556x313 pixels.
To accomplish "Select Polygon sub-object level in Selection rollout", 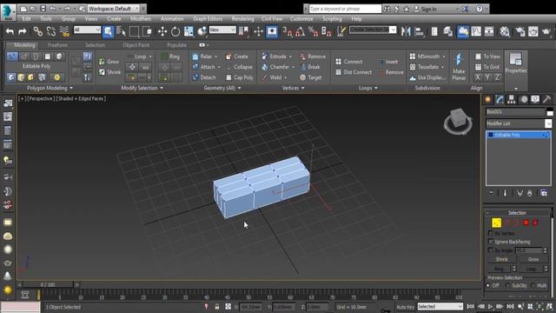I will pos(526,223).
